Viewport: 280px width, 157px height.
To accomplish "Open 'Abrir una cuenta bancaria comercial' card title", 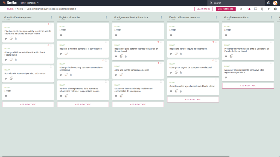I will [x=132, y=70].
